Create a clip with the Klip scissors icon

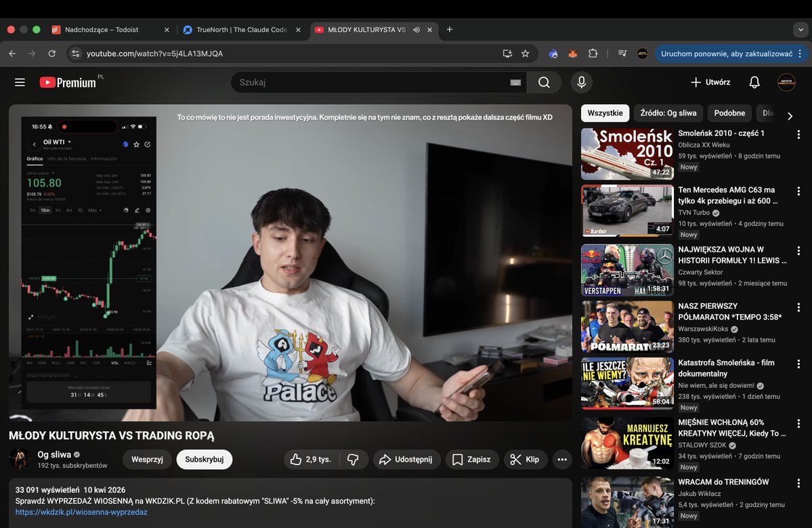point(525,459)
